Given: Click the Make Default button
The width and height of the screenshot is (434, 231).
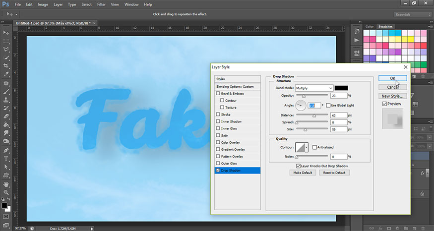Looking at the screenshot, I should coord(303,173).
